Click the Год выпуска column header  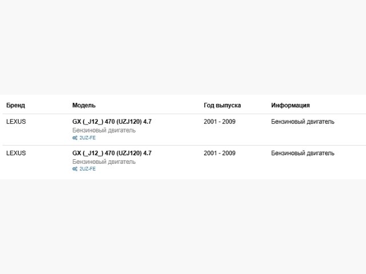point(222,106)
